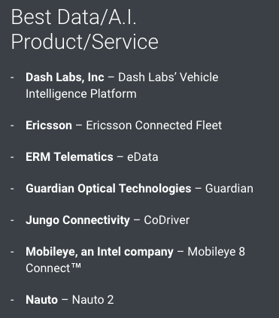Select the "Ericsson Connected Fleet" product text
This screenshot has height=318, width=279.
click(x=154, y=126)
